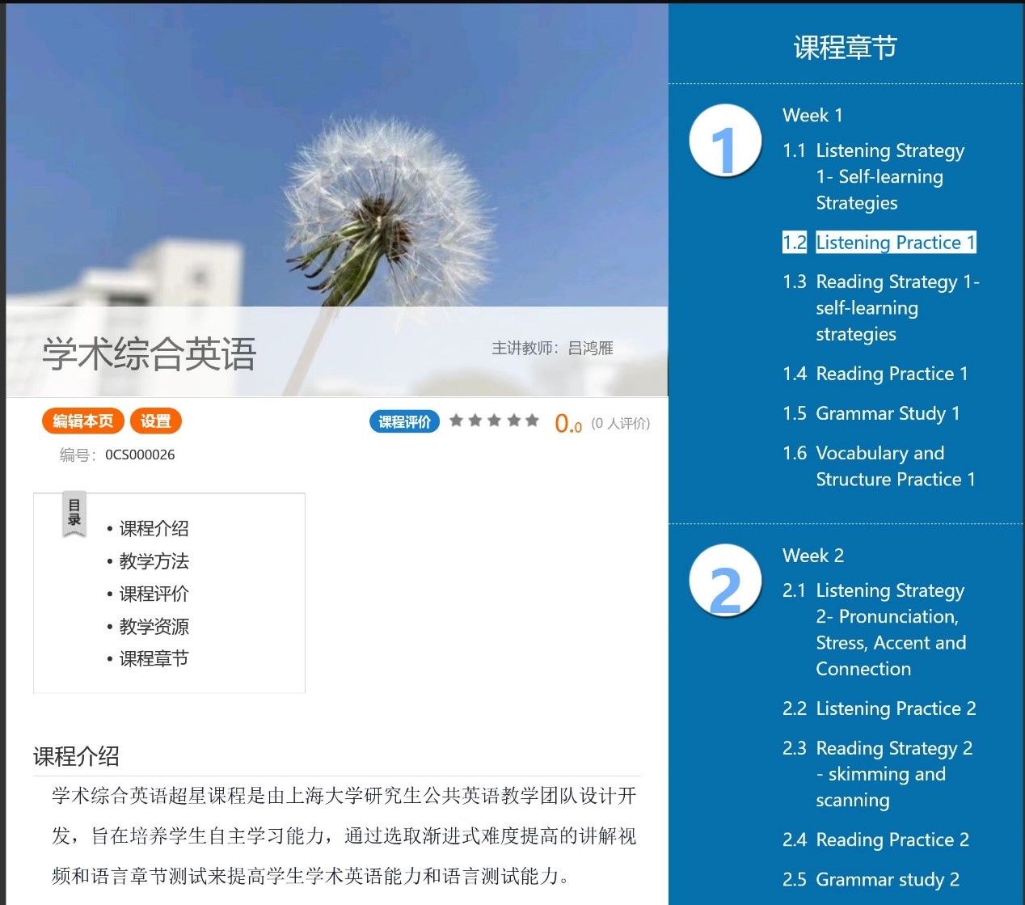1025x905 pixels.
Task: Click the first rating star
Action: 456,421
